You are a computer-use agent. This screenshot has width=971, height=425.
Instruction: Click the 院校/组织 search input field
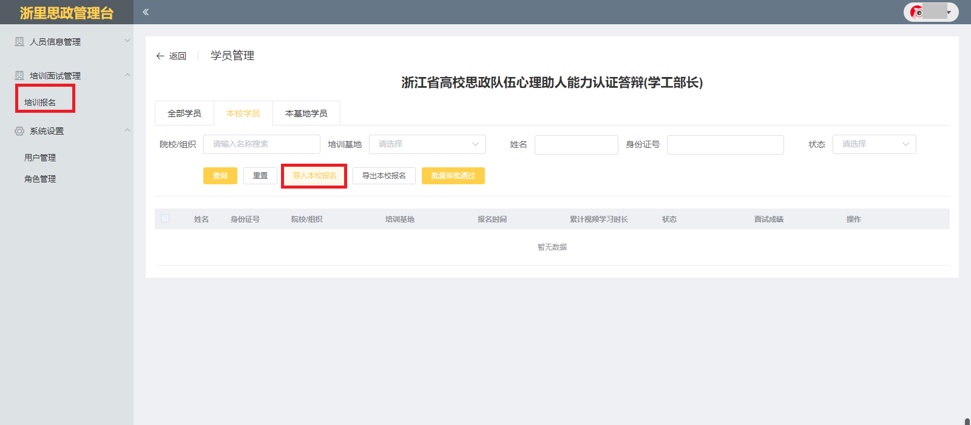[262, 144]
